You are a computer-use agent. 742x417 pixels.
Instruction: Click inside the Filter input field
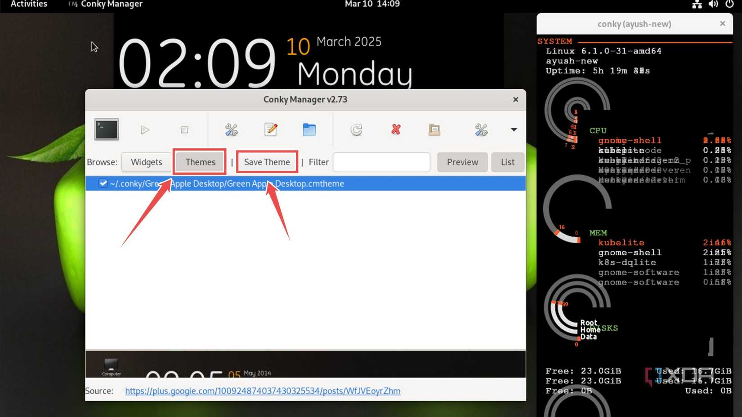point(381,162)
